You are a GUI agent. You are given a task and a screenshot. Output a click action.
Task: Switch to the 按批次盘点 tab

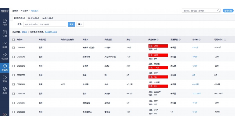coord(48,18)
